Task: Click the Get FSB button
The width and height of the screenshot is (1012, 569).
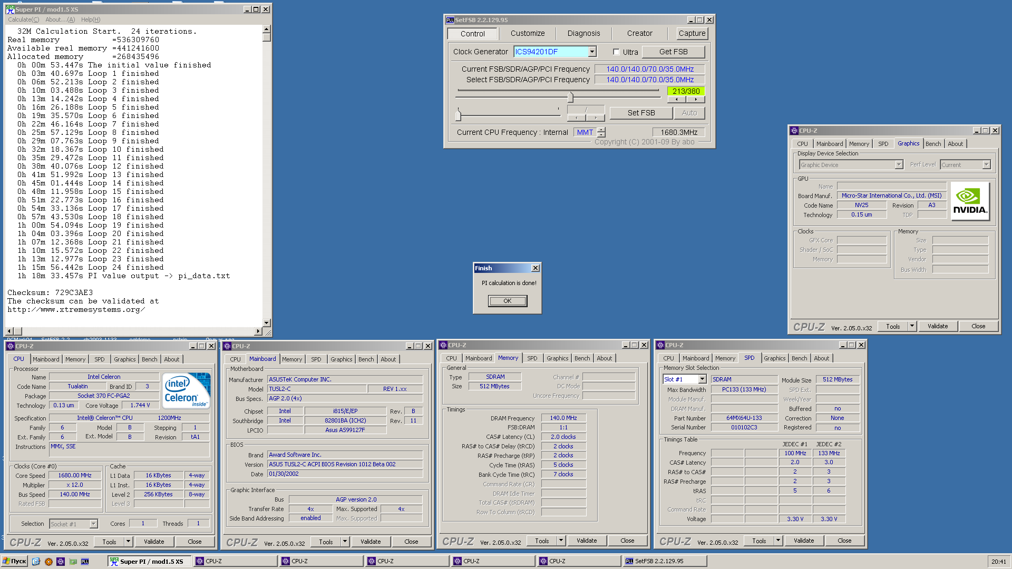Action: (673, 52)
